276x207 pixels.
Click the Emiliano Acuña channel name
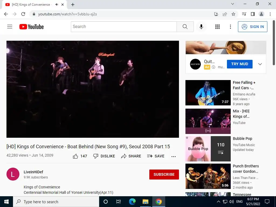pyautogui.click(x=244, y=94)
